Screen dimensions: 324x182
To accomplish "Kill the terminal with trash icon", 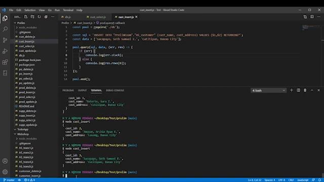I will [305, 90].
